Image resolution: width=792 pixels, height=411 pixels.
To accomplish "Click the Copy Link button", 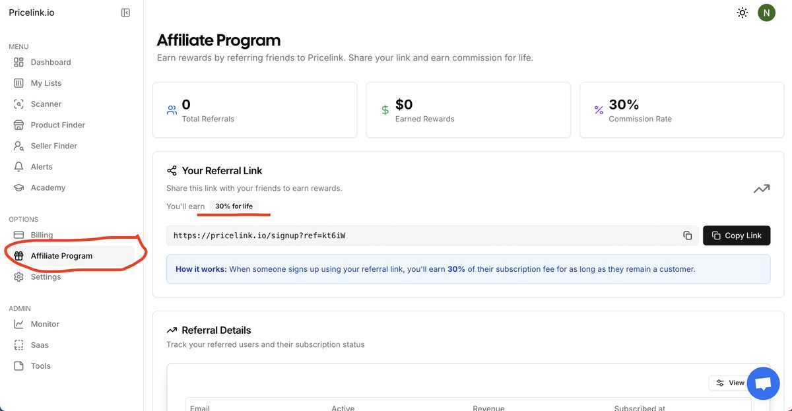I will pos(737,236).
